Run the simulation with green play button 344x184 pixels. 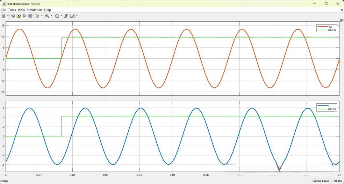19,16
